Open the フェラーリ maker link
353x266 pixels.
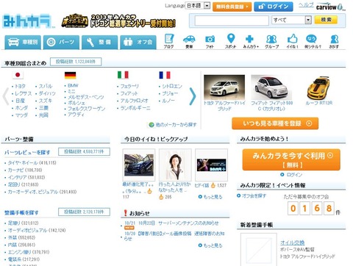tap(129, 86)
